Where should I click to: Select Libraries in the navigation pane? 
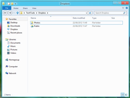[x=12, y=39]
